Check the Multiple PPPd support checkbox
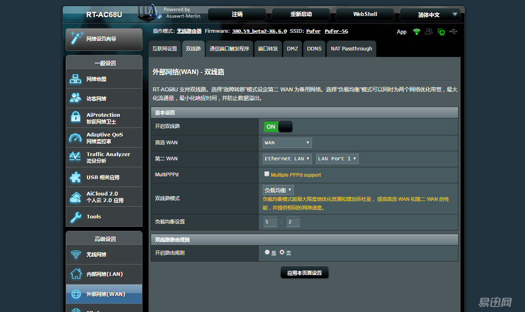525x312 pixels. point(267,174)
